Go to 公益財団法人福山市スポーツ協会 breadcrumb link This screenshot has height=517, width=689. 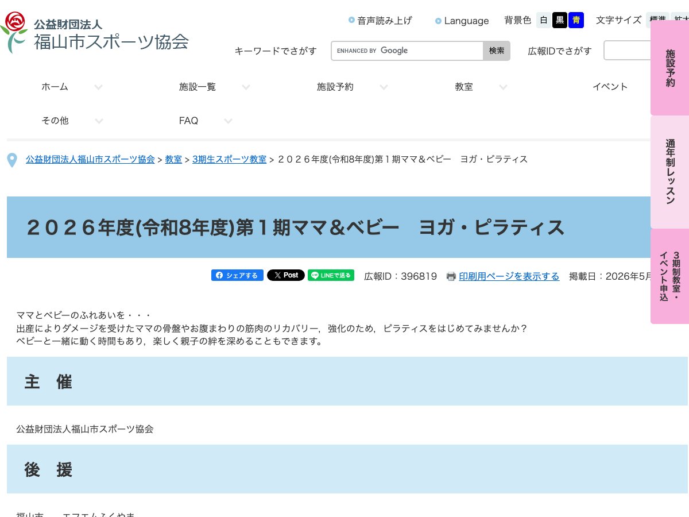click(90, 159)
